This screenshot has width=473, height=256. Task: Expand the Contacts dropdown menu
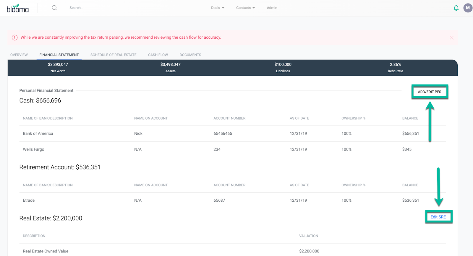pyautogui.click(x=245, y=8)
